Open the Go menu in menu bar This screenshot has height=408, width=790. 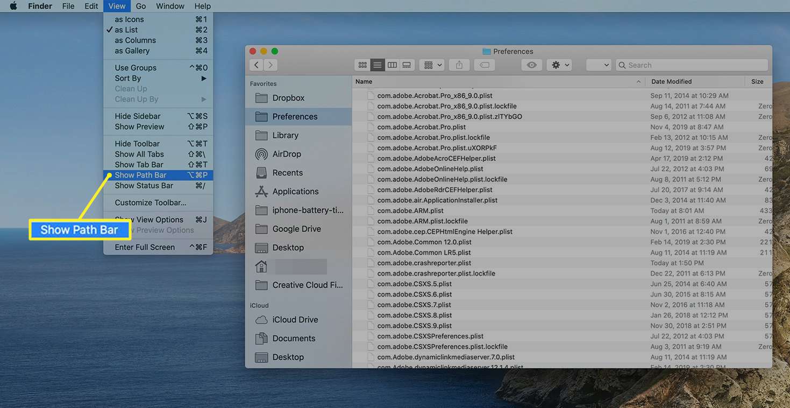click(141, 6)
